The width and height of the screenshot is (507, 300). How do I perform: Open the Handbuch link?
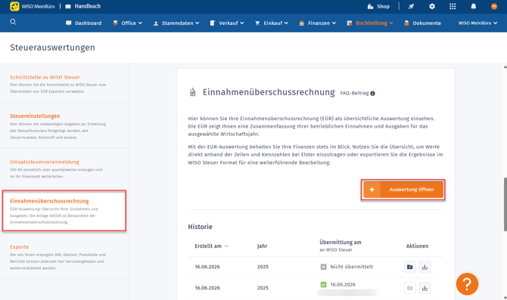(83, 6)
